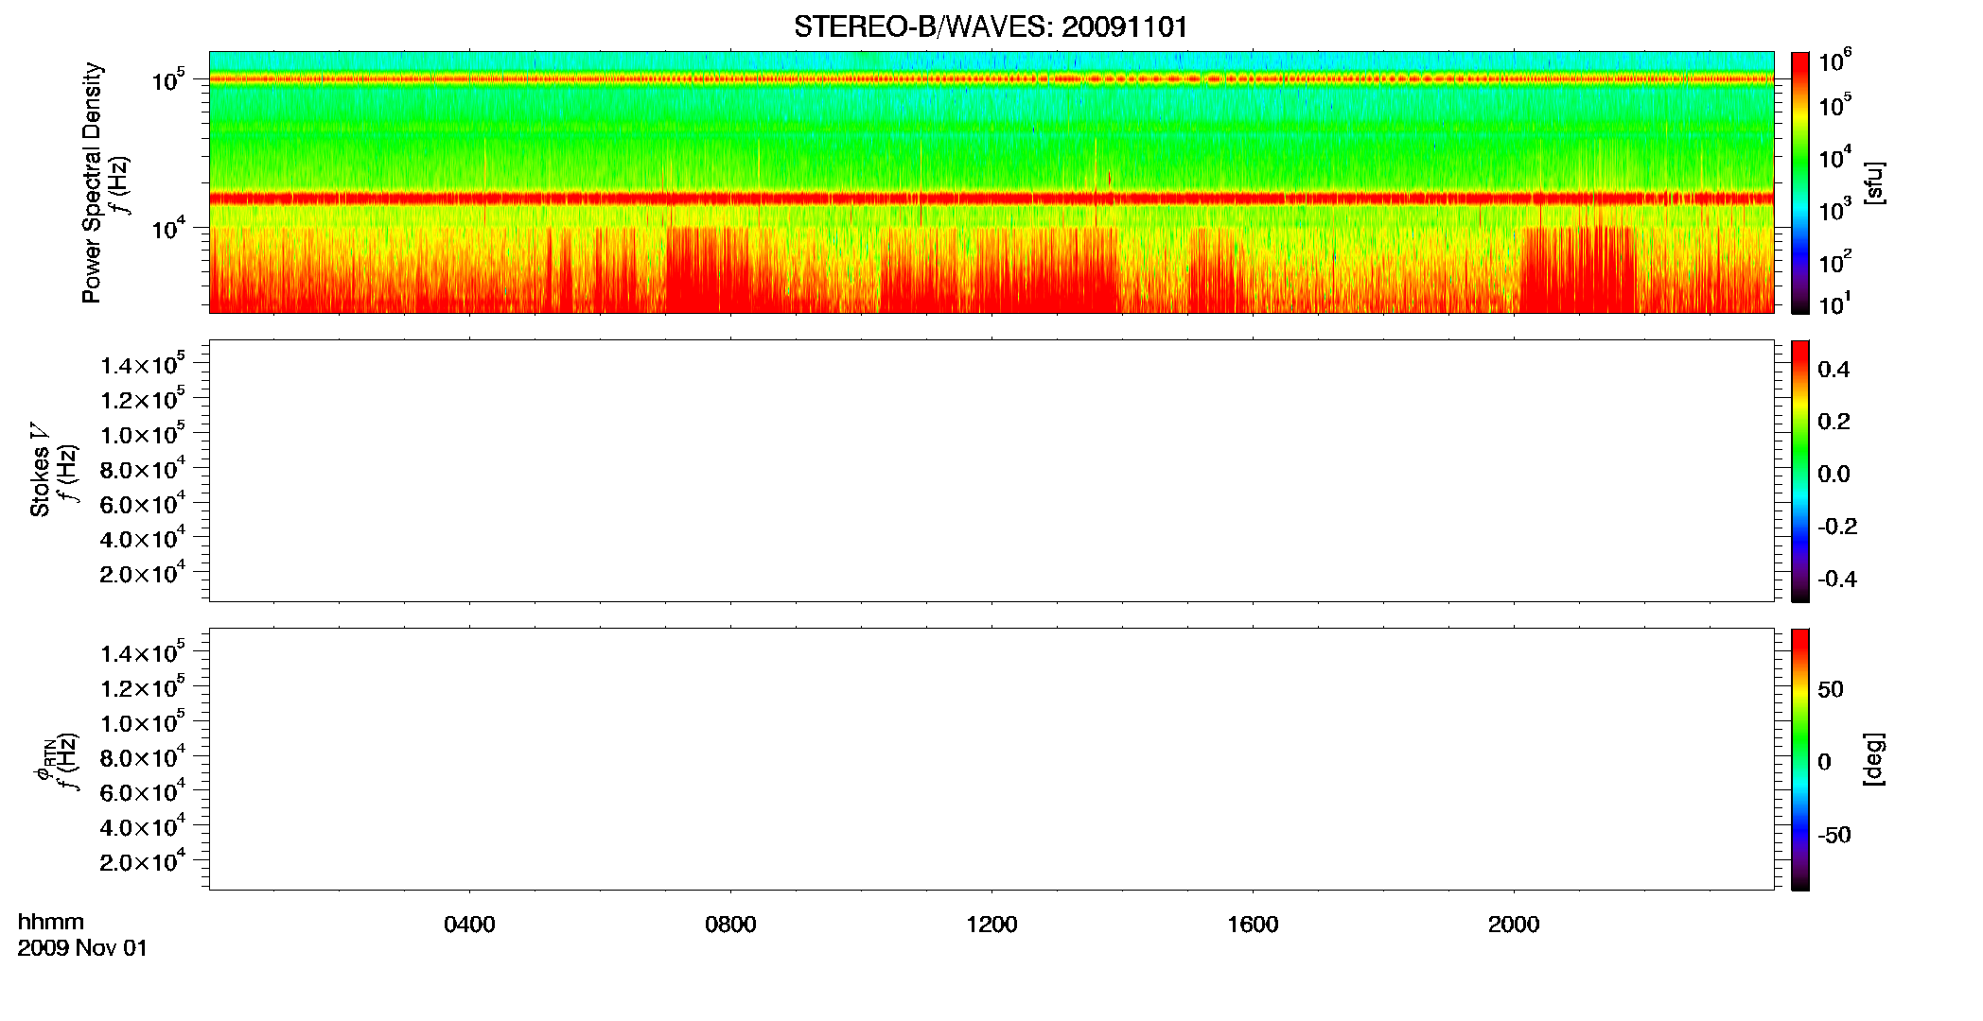The width and height of the screenshot is (1983, 1021).
Task: Click the 2000 time axis label
Action: point(1514,925)
